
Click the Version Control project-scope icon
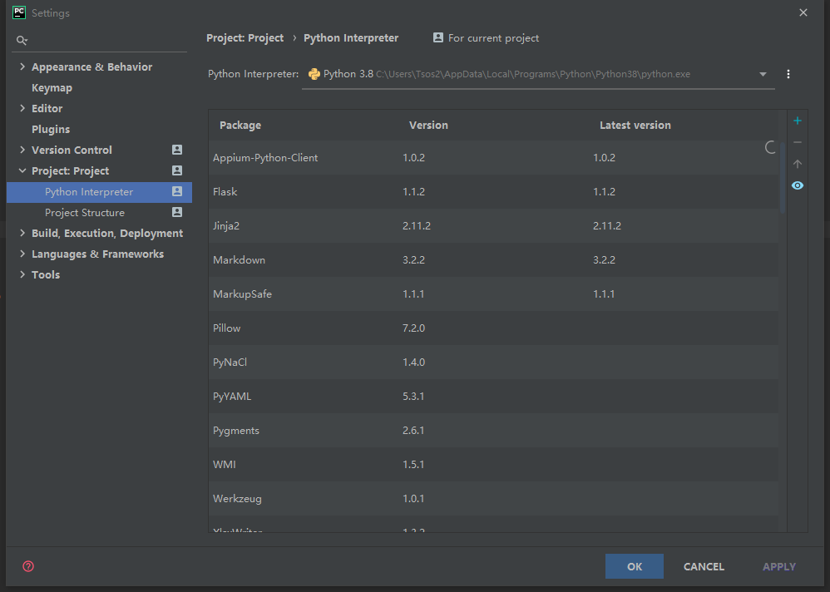[176, 150]
